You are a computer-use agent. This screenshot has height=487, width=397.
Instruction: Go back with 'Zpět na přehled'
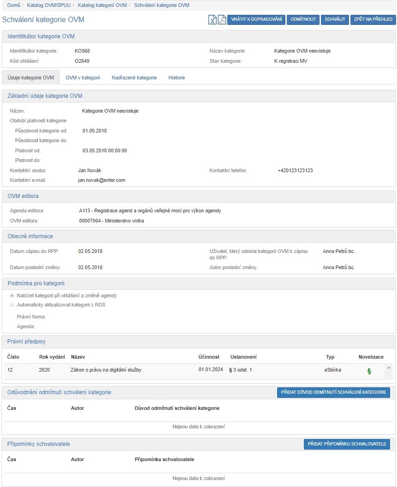click(373, 20)
